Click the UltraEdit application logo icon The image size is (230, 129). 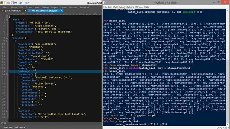pyautogui.click(x=2, y=3)
